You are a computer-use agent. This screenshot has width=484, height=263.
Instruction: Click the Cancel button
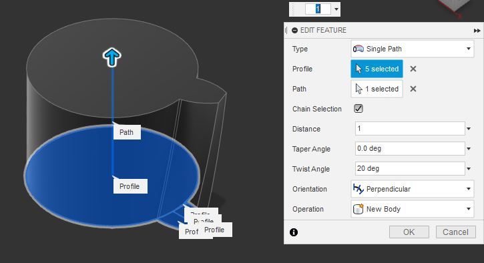(455, 232)
